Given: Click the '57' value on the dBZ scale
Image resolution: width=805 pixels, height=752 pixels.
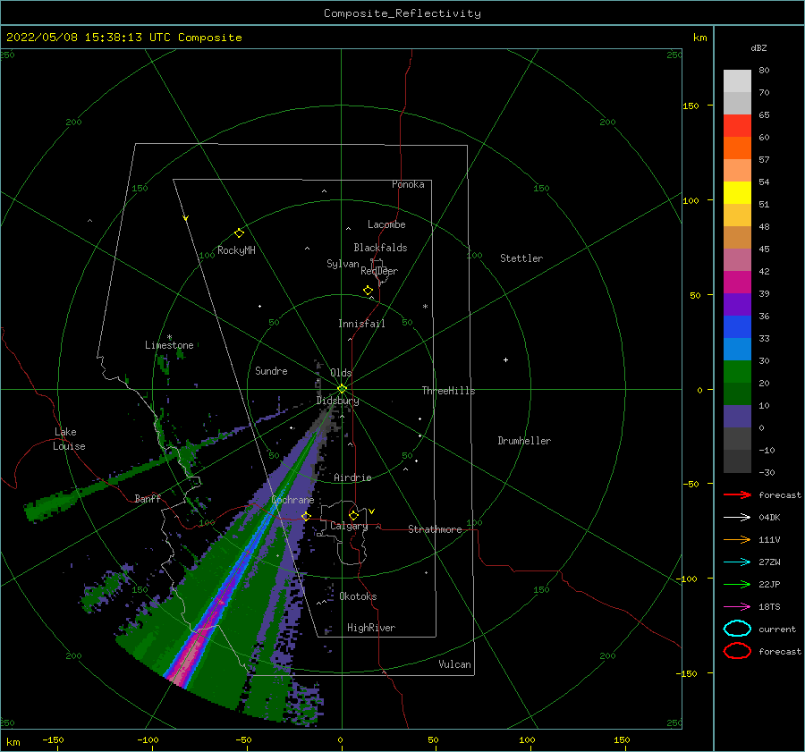Looking at the screenshot, I should [x=764, y=160].
